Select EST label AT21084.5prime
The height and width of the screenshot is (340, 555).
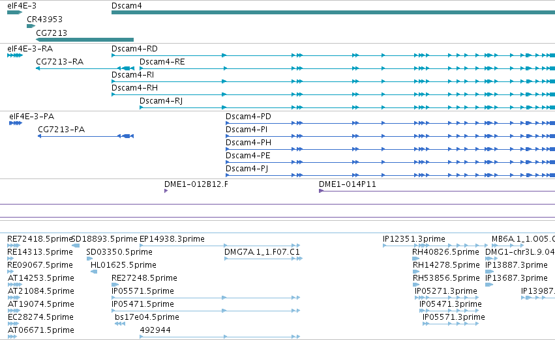[x=41, y=291]
